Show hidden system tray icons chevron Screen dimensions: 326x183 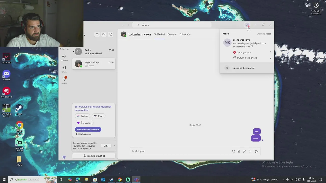point(283,180)
